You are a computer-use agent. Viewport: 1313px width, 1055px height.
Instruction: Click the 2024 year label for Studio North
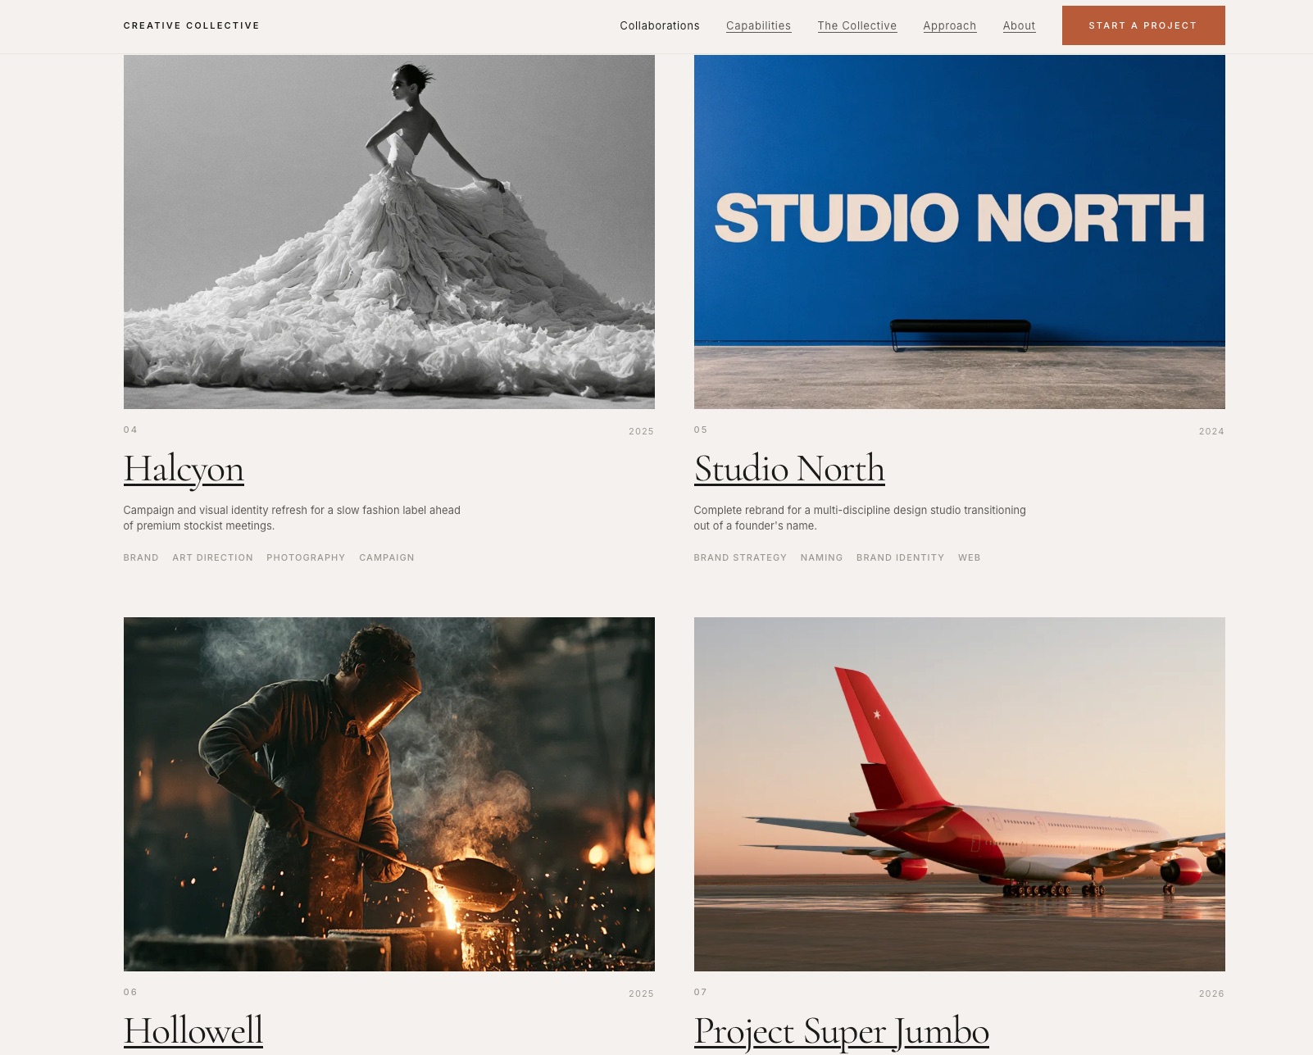click(x=1211, y=431)
